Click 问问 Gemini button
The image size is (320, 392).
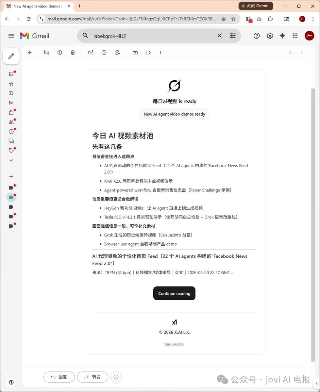pyautogui.click(x=256, y=6)
